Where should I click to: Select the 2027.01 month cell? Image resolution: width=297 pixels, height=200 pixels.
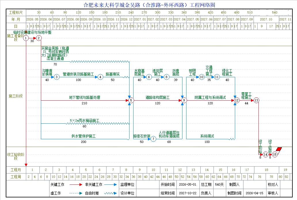140,19
